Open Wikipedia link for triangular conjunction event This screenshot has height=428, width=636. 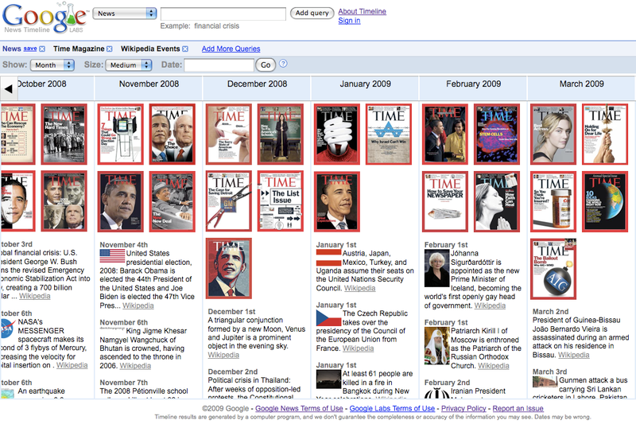pyautogui.click(x=223, y=355)
